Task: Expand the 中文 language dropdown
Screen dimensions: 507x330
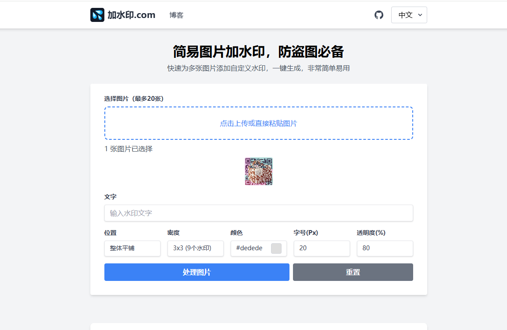Action: tap(409, 15)
